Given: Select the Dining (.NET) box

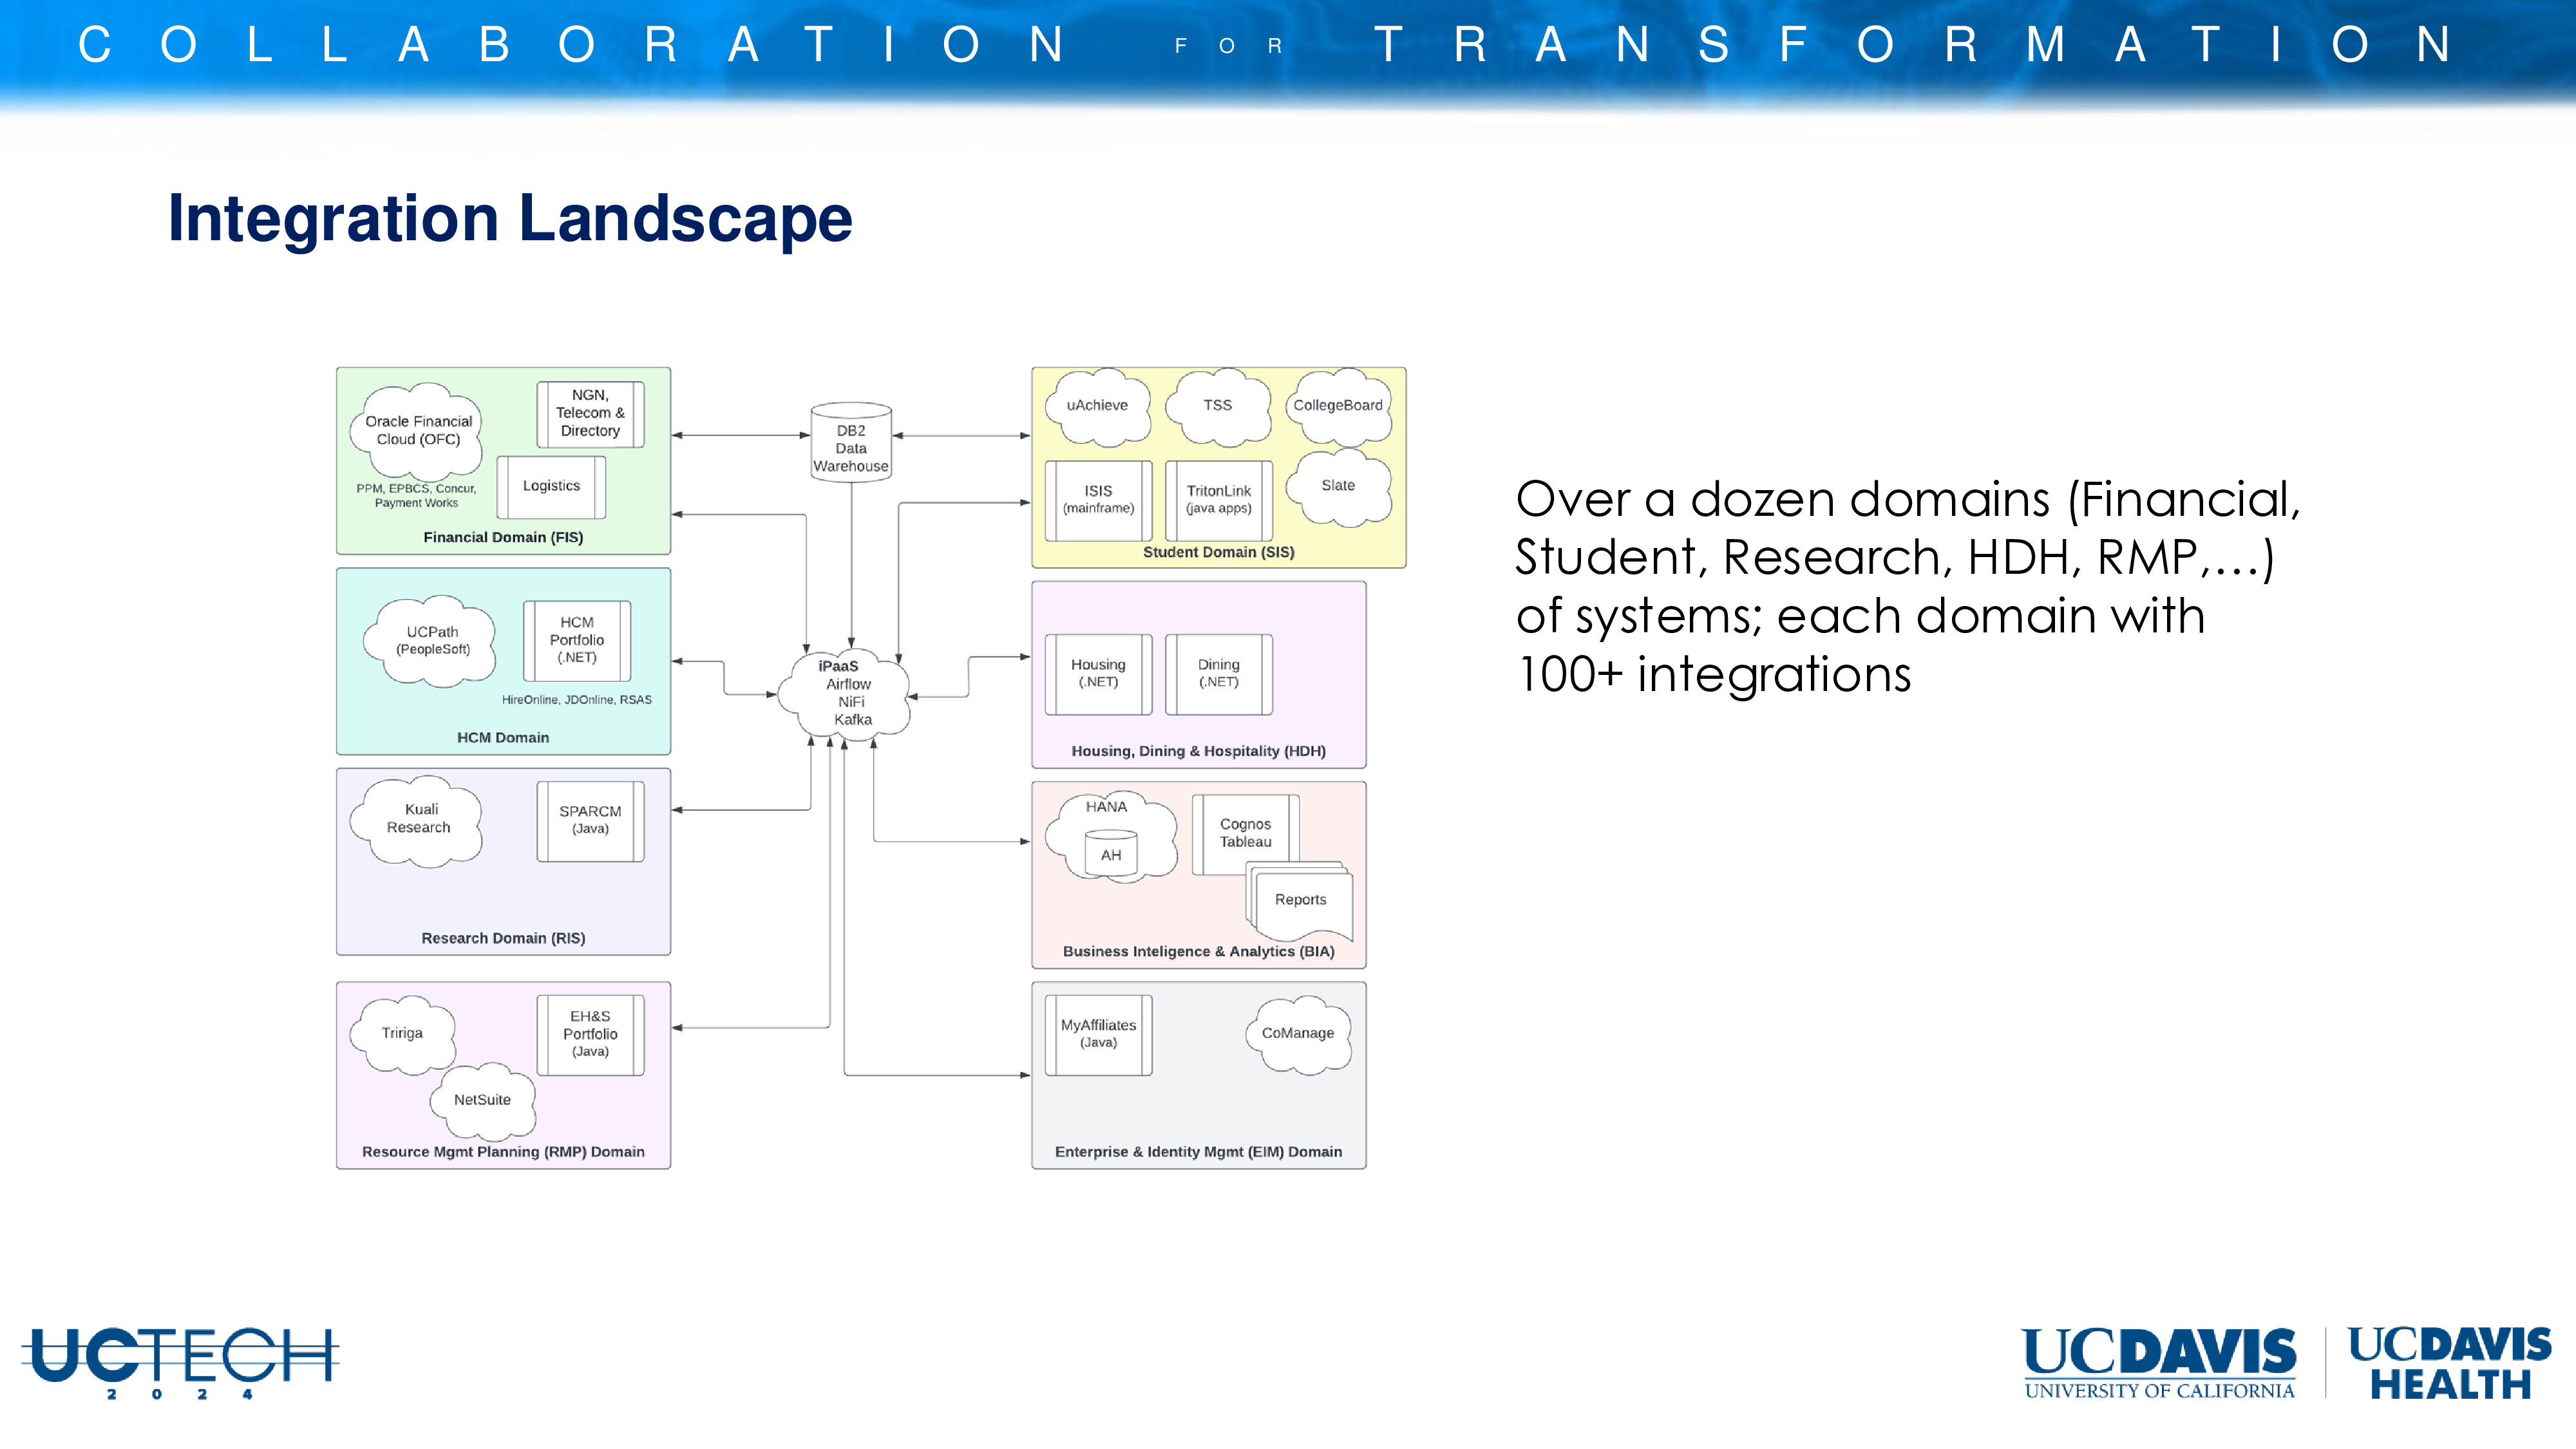Looking at the screenshot, I should (1219, 674).
